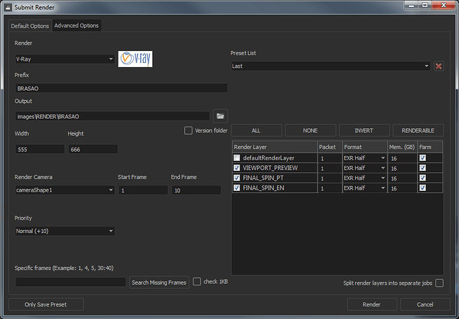The height and width of the screenshot is (319, 459).
Task: Open the Render Camera cameraShape1 dropdown
Action: [64, 190]
